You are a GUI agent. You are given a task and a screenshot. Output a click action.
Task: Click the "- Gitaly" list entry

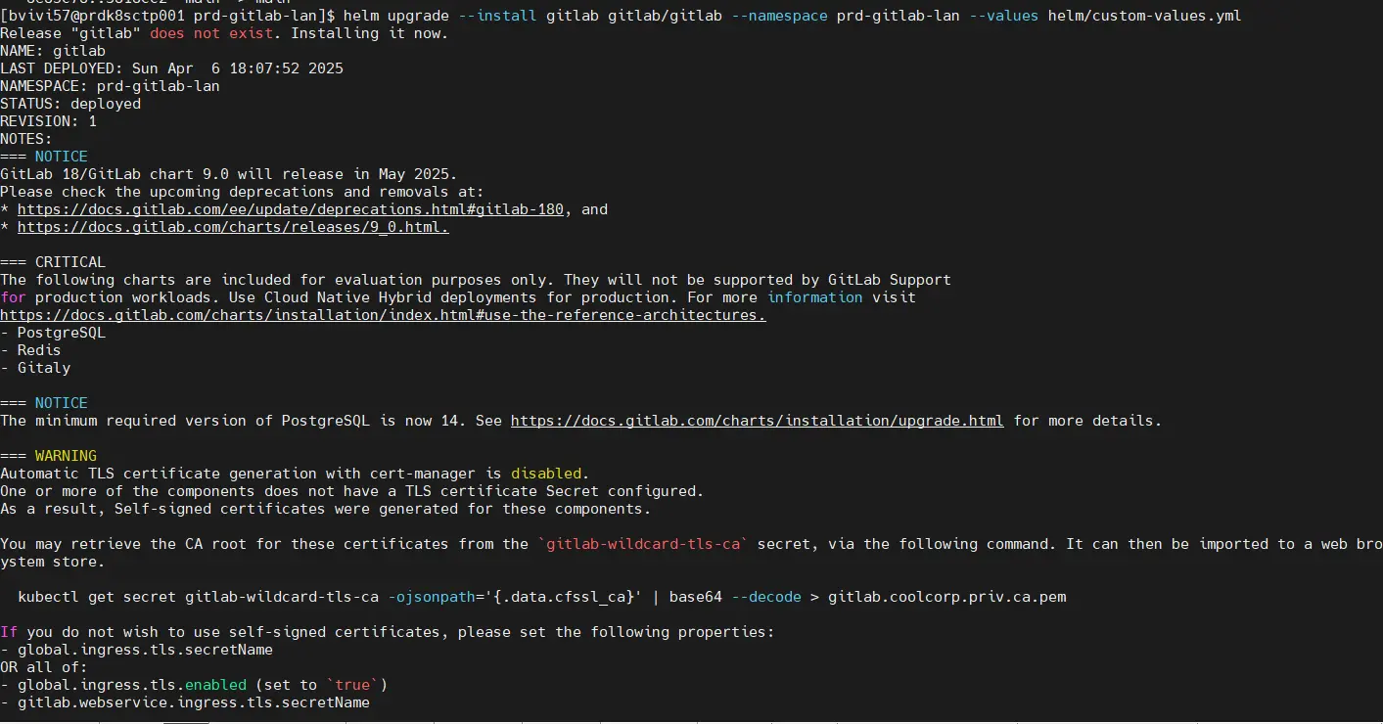(x=35, y=368)
